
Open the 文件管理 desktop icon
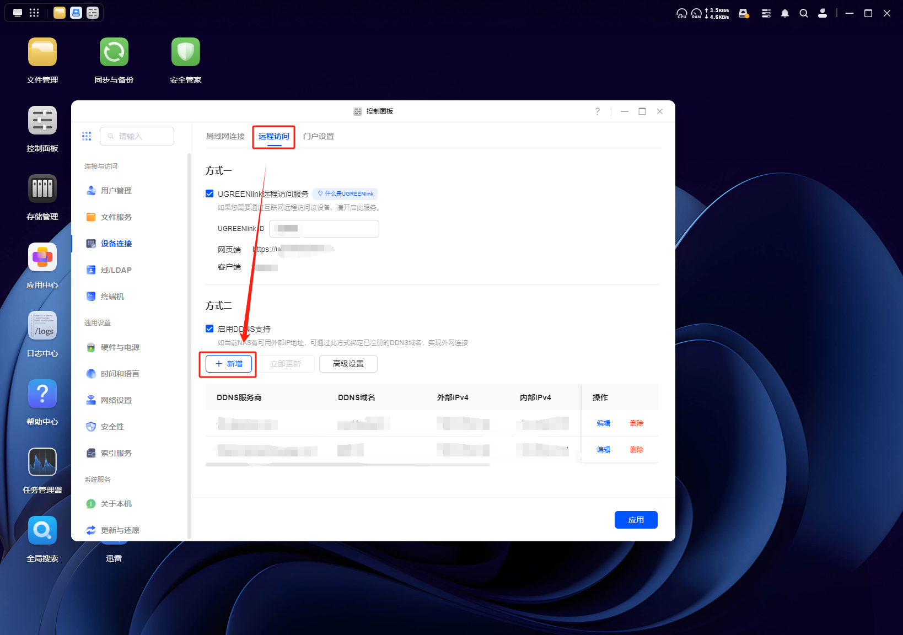pyautogui.click(x=42, y=52)
